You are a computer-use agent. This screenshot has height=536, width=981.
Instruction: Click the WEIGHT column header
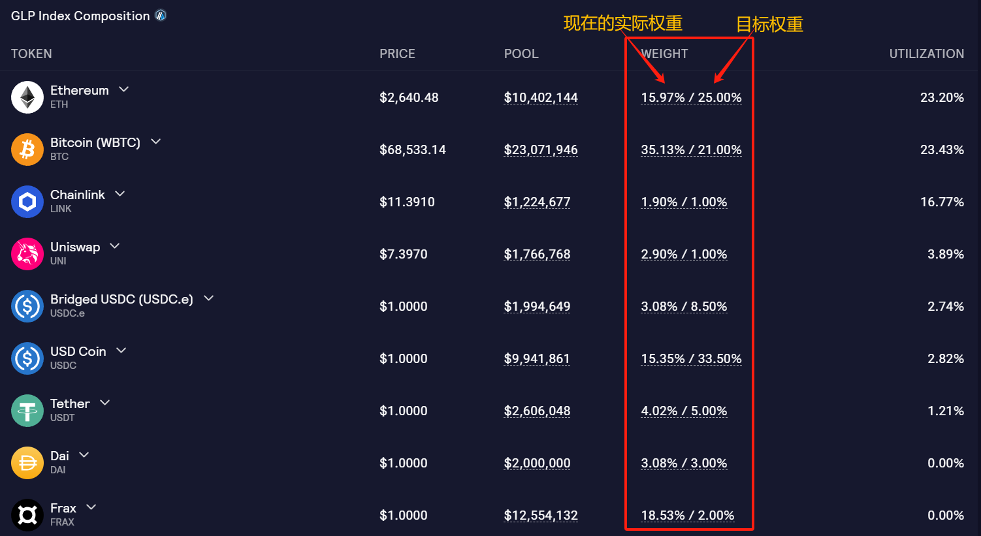(664, 54)
